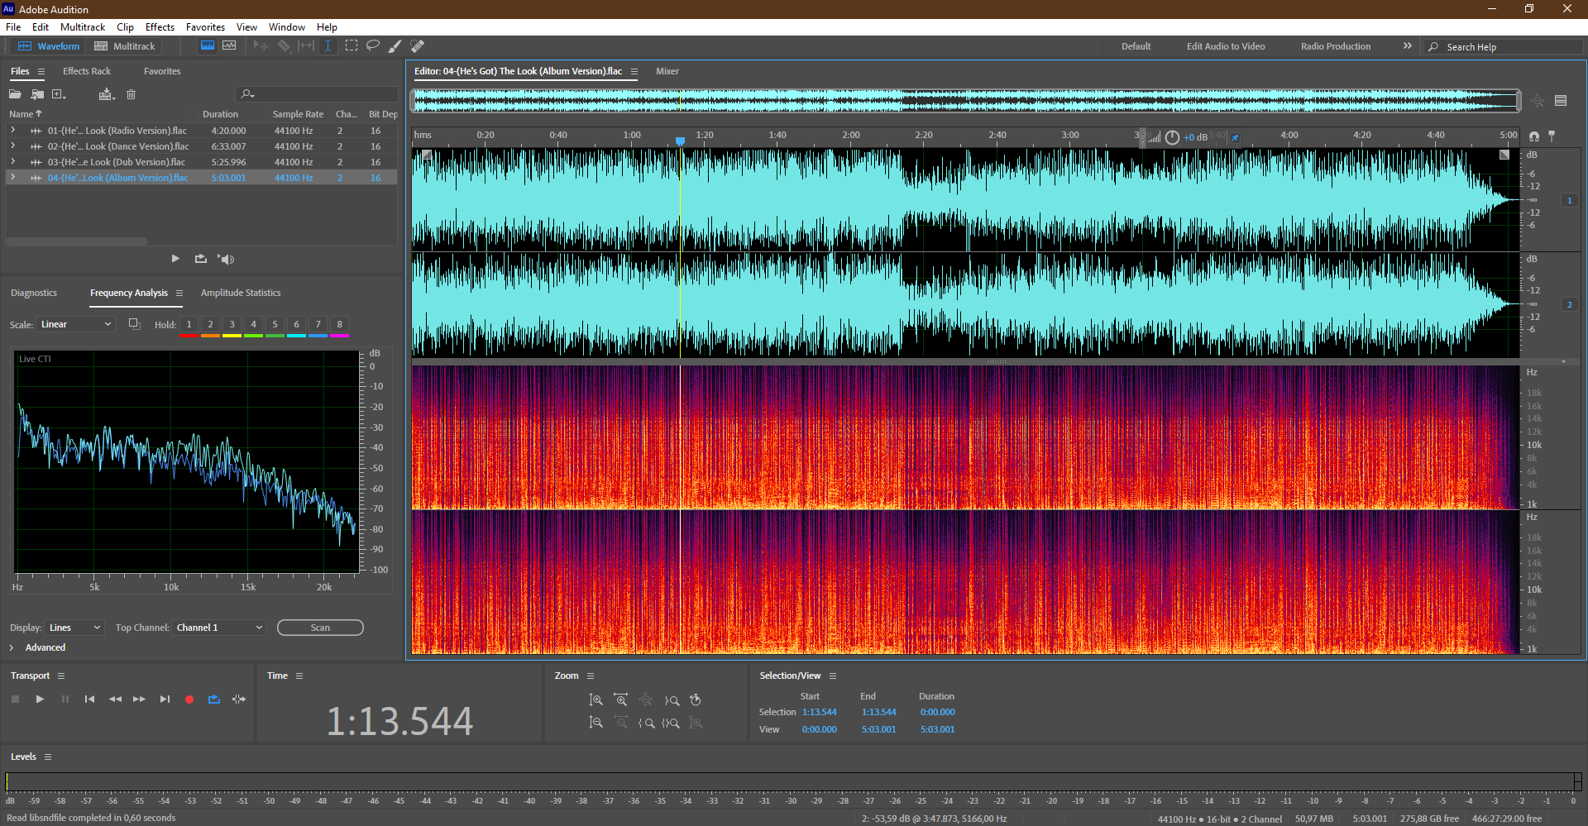Switch to Diagnostics tab
The width and height of the screenshot is (1588, 826).
coord(34,293)
